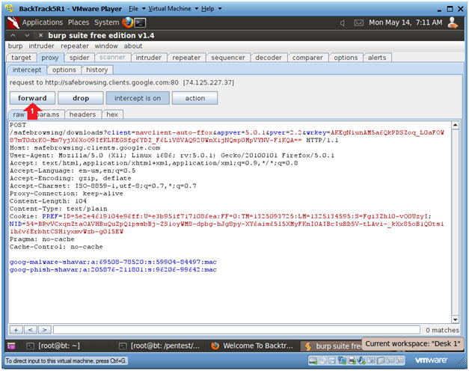Open the intruder tool tab
This screenshot has height=371, width=469.
tap(148, 58)
